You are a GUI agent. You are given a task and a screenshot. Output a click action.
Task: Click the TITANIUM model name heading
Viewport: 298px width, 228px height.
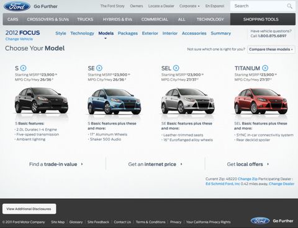pyautogui.click(x=247, y=68)
